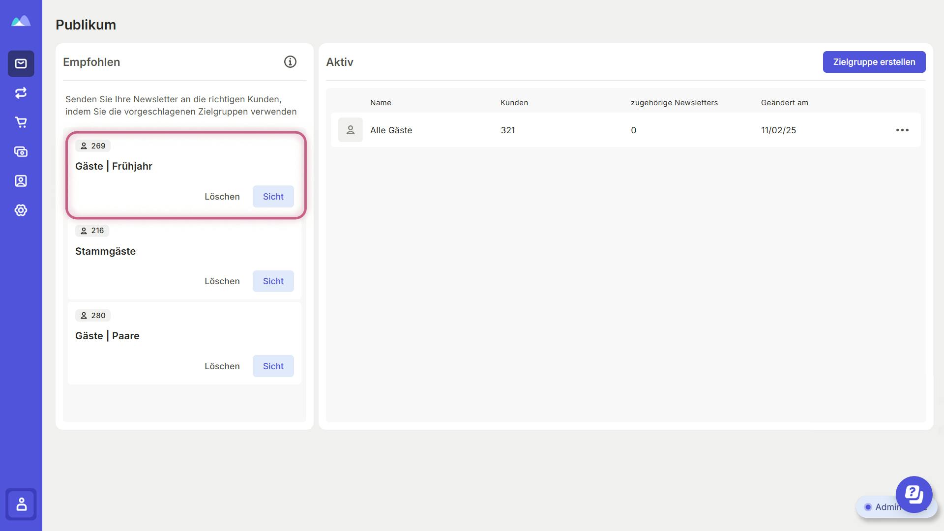944x531 pixels.
Task: Click the app logo in the sidebar
Action: click(21, 21)
